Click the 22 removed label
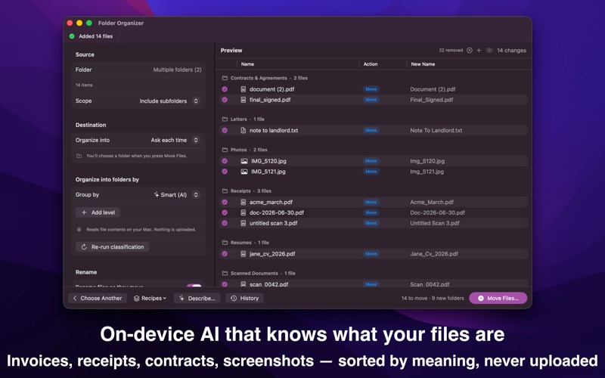The height and width of the screenshot is (378, 605). click(451, 50)
